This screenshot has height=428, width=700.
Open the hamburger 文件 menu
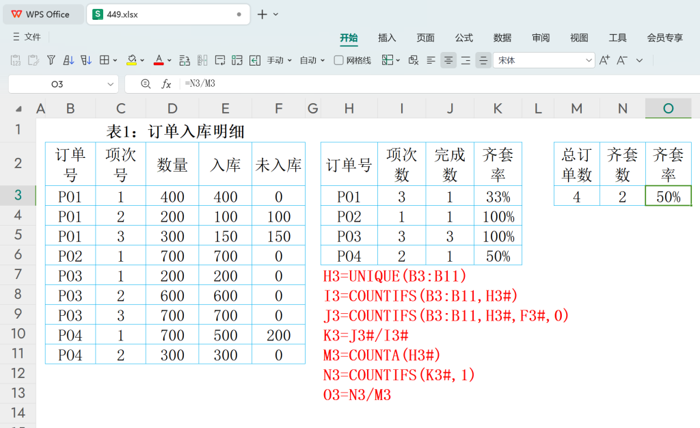pyautogui.click(x=27, y=37)
